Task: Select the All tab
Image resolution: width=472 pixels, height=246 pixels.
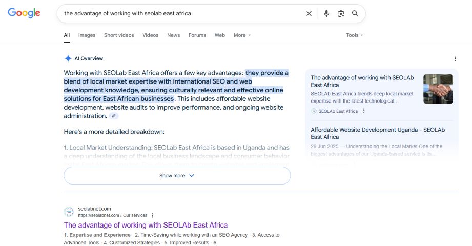Action: (x=67, y=35)
